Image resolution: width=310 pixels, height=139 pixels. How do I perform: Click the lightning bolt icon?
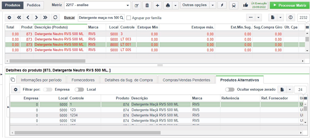[222, 5]
